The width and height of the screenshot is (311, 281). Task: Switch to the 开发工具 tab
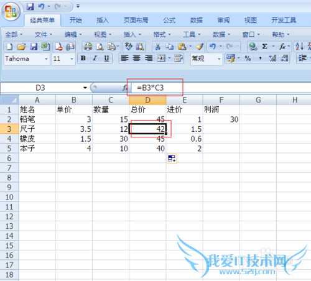(x=284, y=21)
